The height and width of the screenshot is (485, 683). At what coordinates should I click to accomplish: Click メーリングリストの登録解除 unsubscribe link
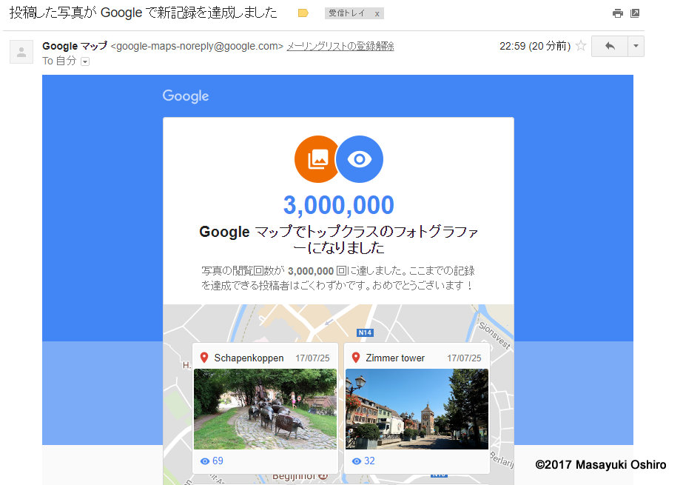340,46
